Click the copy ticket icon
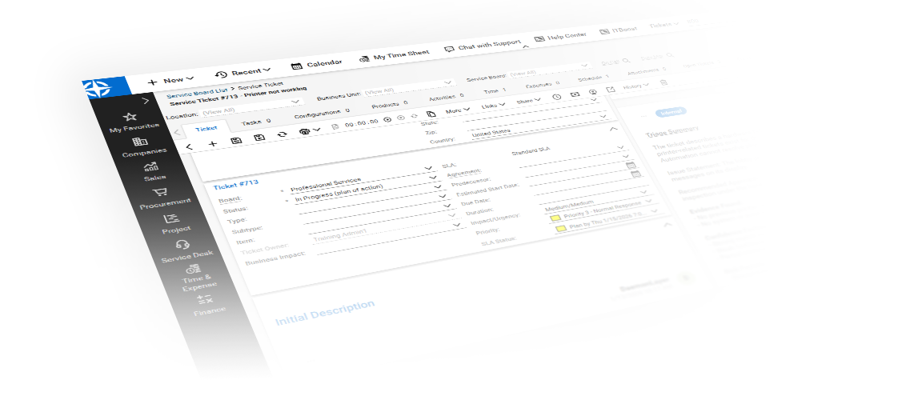922x400 pixels. point(431,114)
